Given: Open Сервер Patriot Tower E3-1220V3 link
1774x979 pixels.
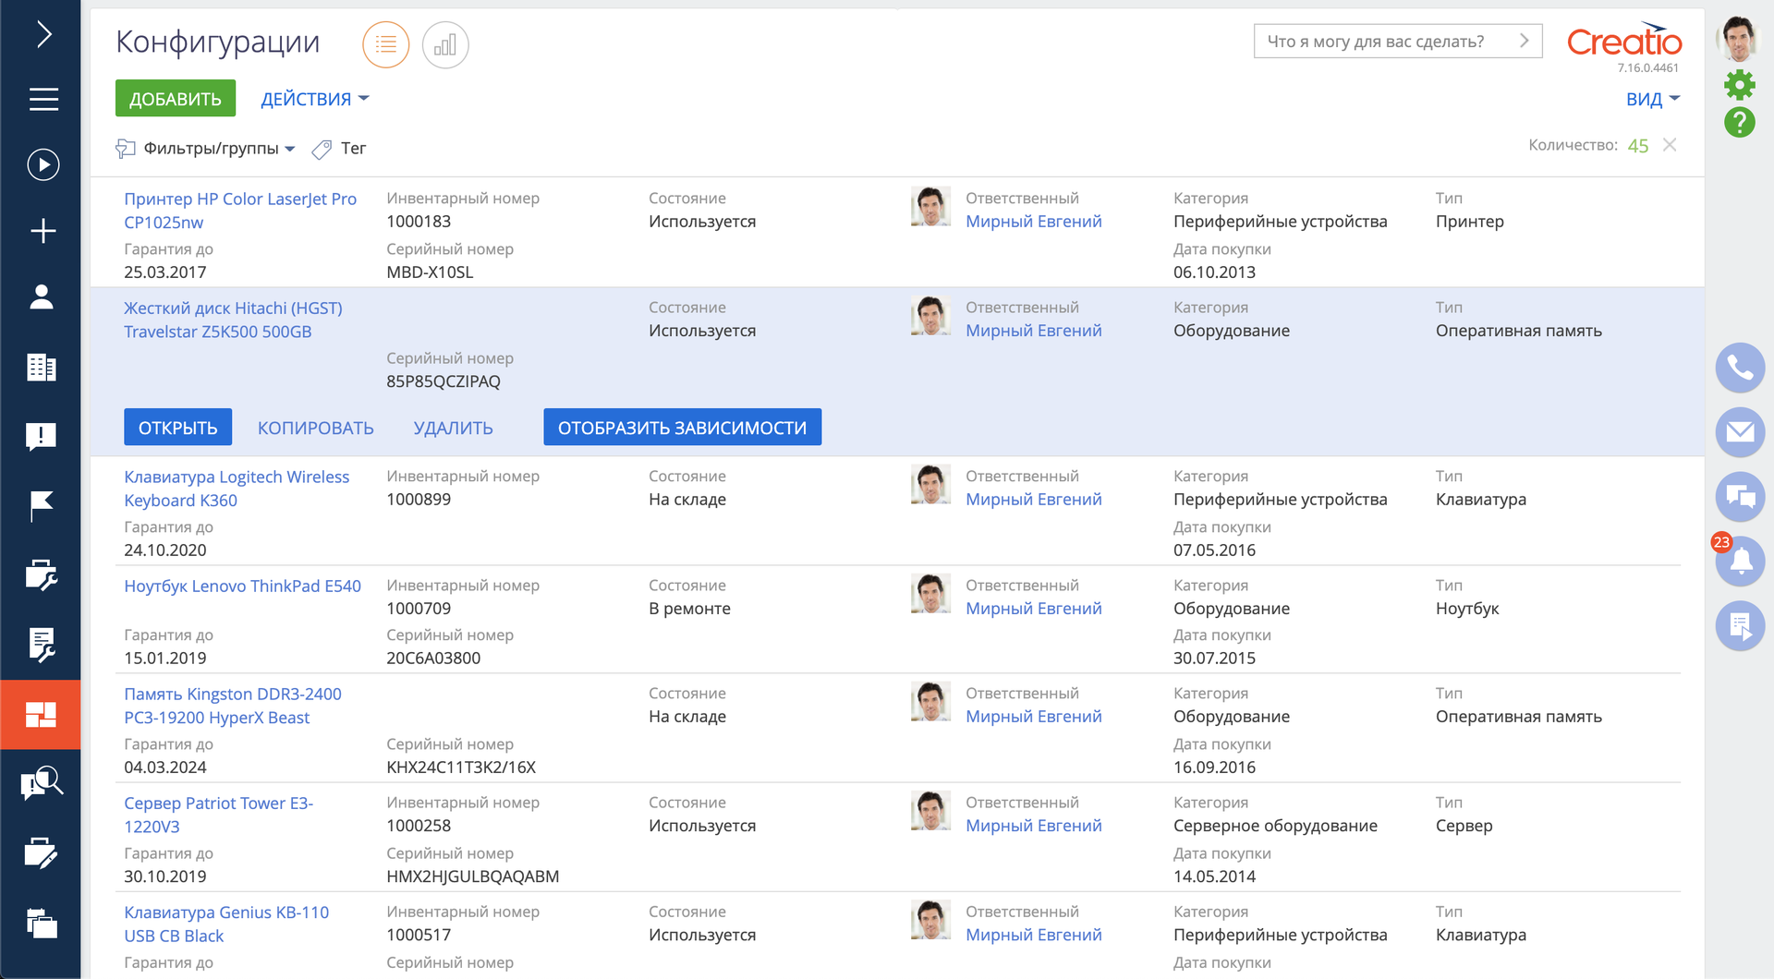Looking at the screenshot, I should tap(219, 815).
